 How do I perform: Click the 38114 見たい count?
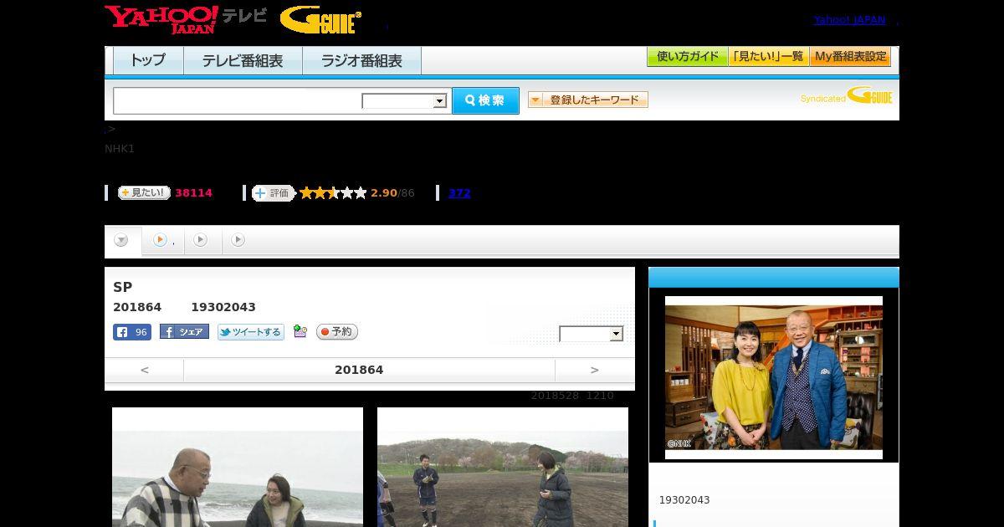pos(193,193)
